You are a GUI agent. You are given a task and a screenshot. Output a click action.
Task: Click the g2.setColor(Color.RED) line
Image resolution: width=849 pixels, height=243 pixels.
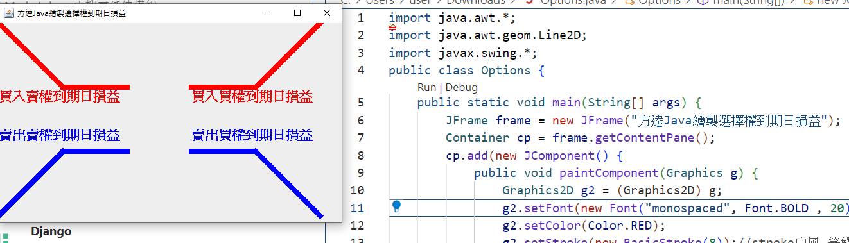pyautogui.click(x=584, y=226)
